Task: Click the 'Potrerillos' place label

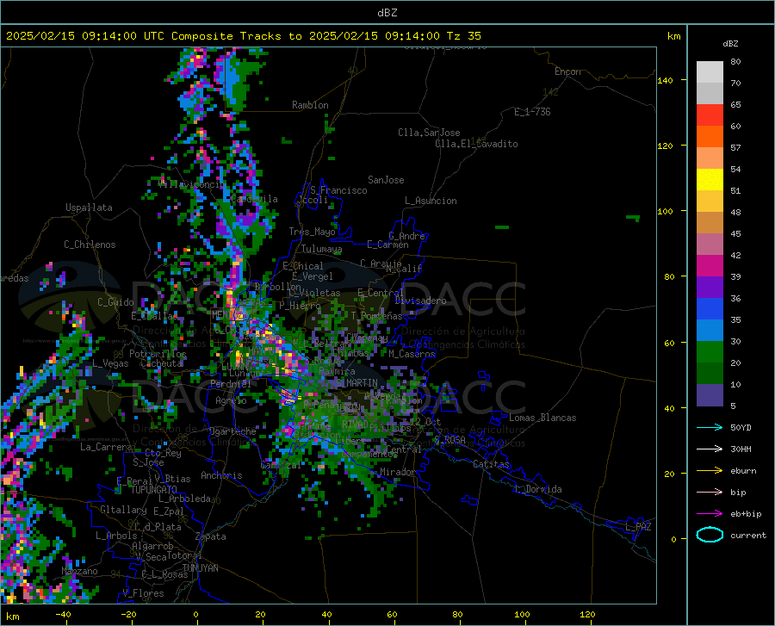Action: click(158, 354)
